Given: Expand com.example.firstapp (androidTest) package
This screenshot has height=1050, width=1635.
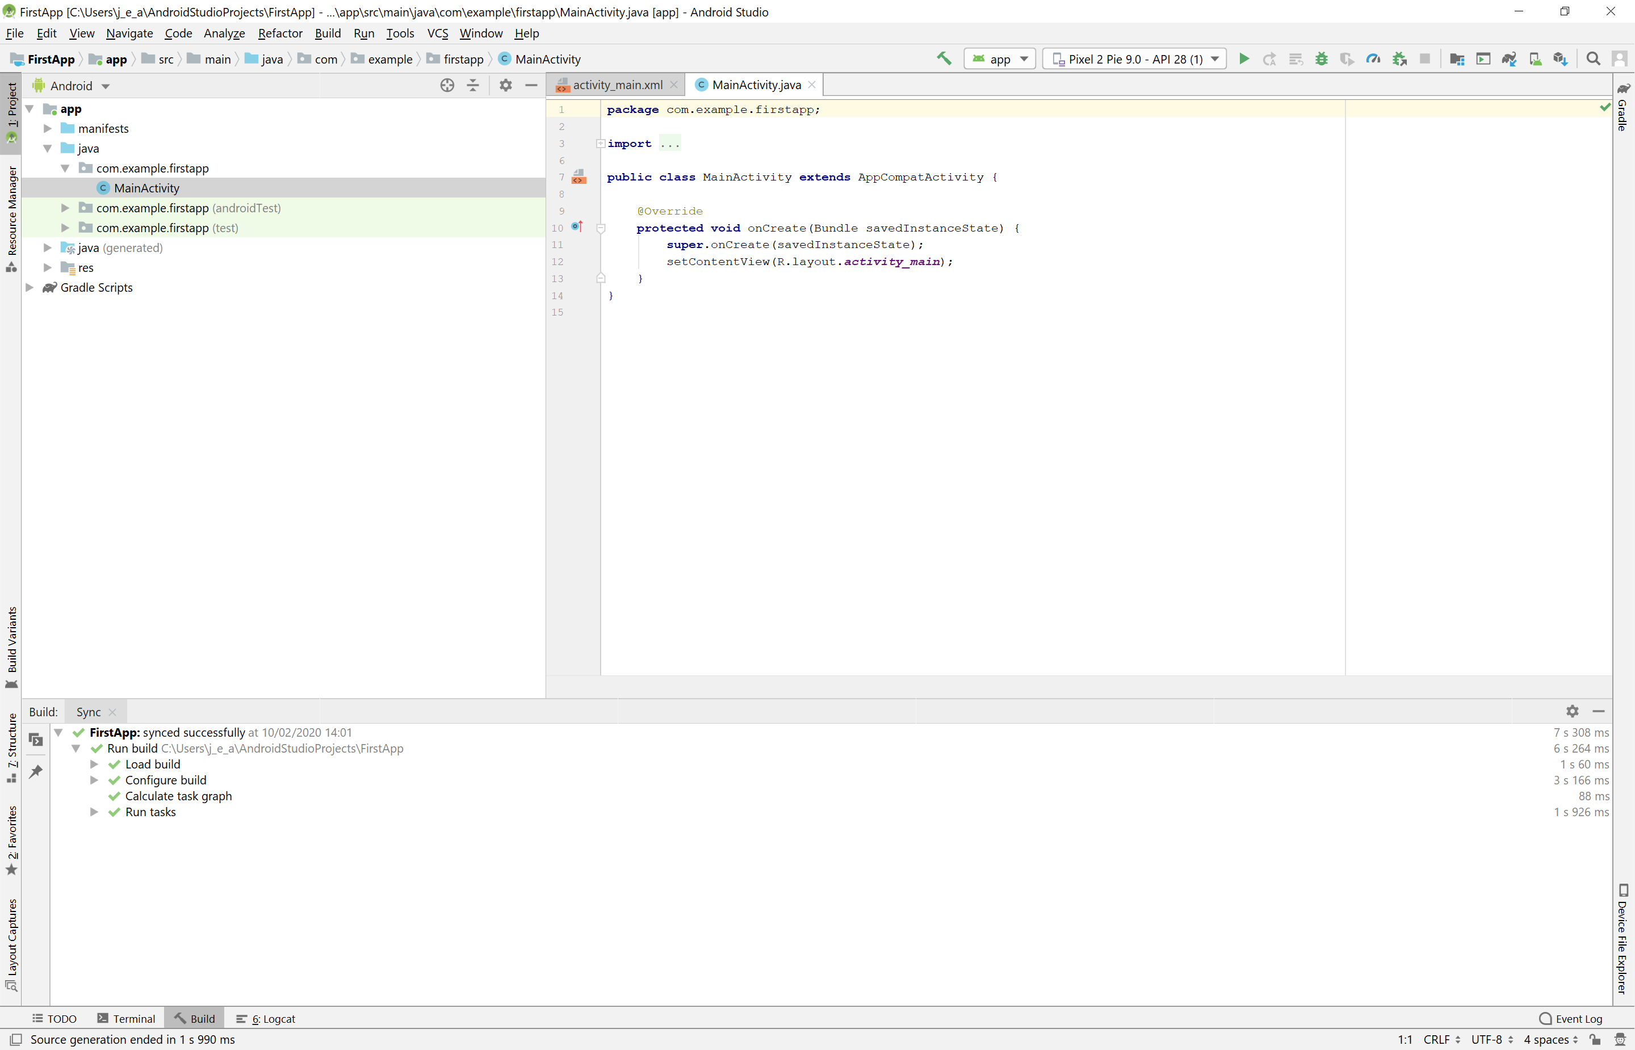Looking at the screenshot, I should click(65, 208).
